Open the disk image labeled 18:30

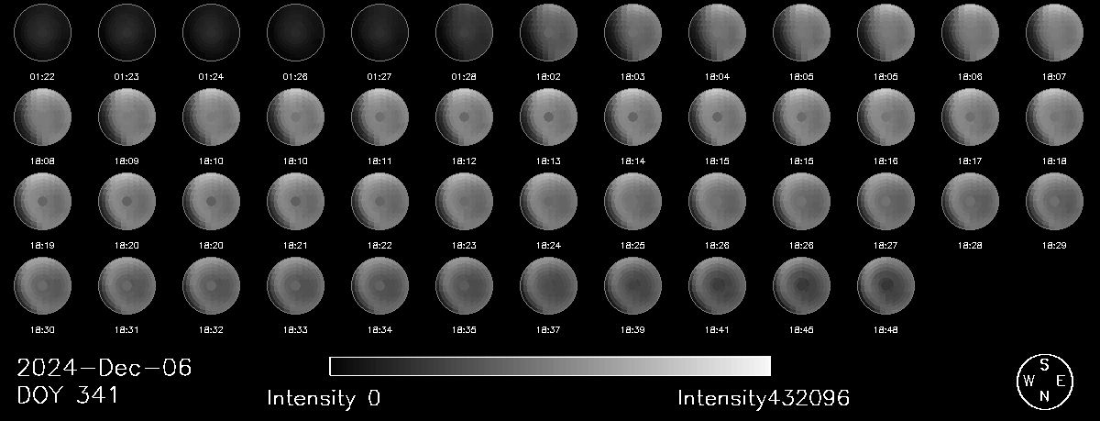coord(42,285)
